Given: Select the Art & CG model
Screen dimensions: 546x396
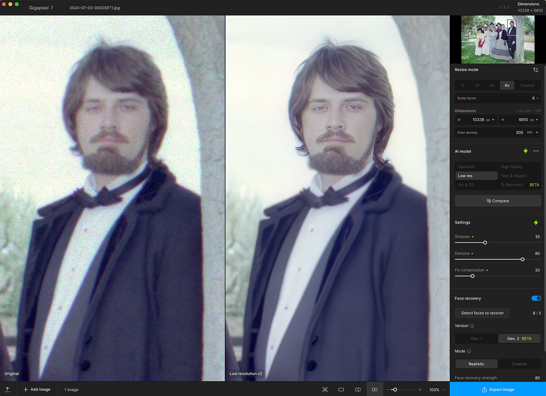Looking at the screenshot, I should (x=466, y=185).
